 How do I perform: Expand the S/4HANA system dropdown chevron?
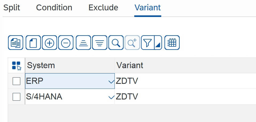pos(111,97)
